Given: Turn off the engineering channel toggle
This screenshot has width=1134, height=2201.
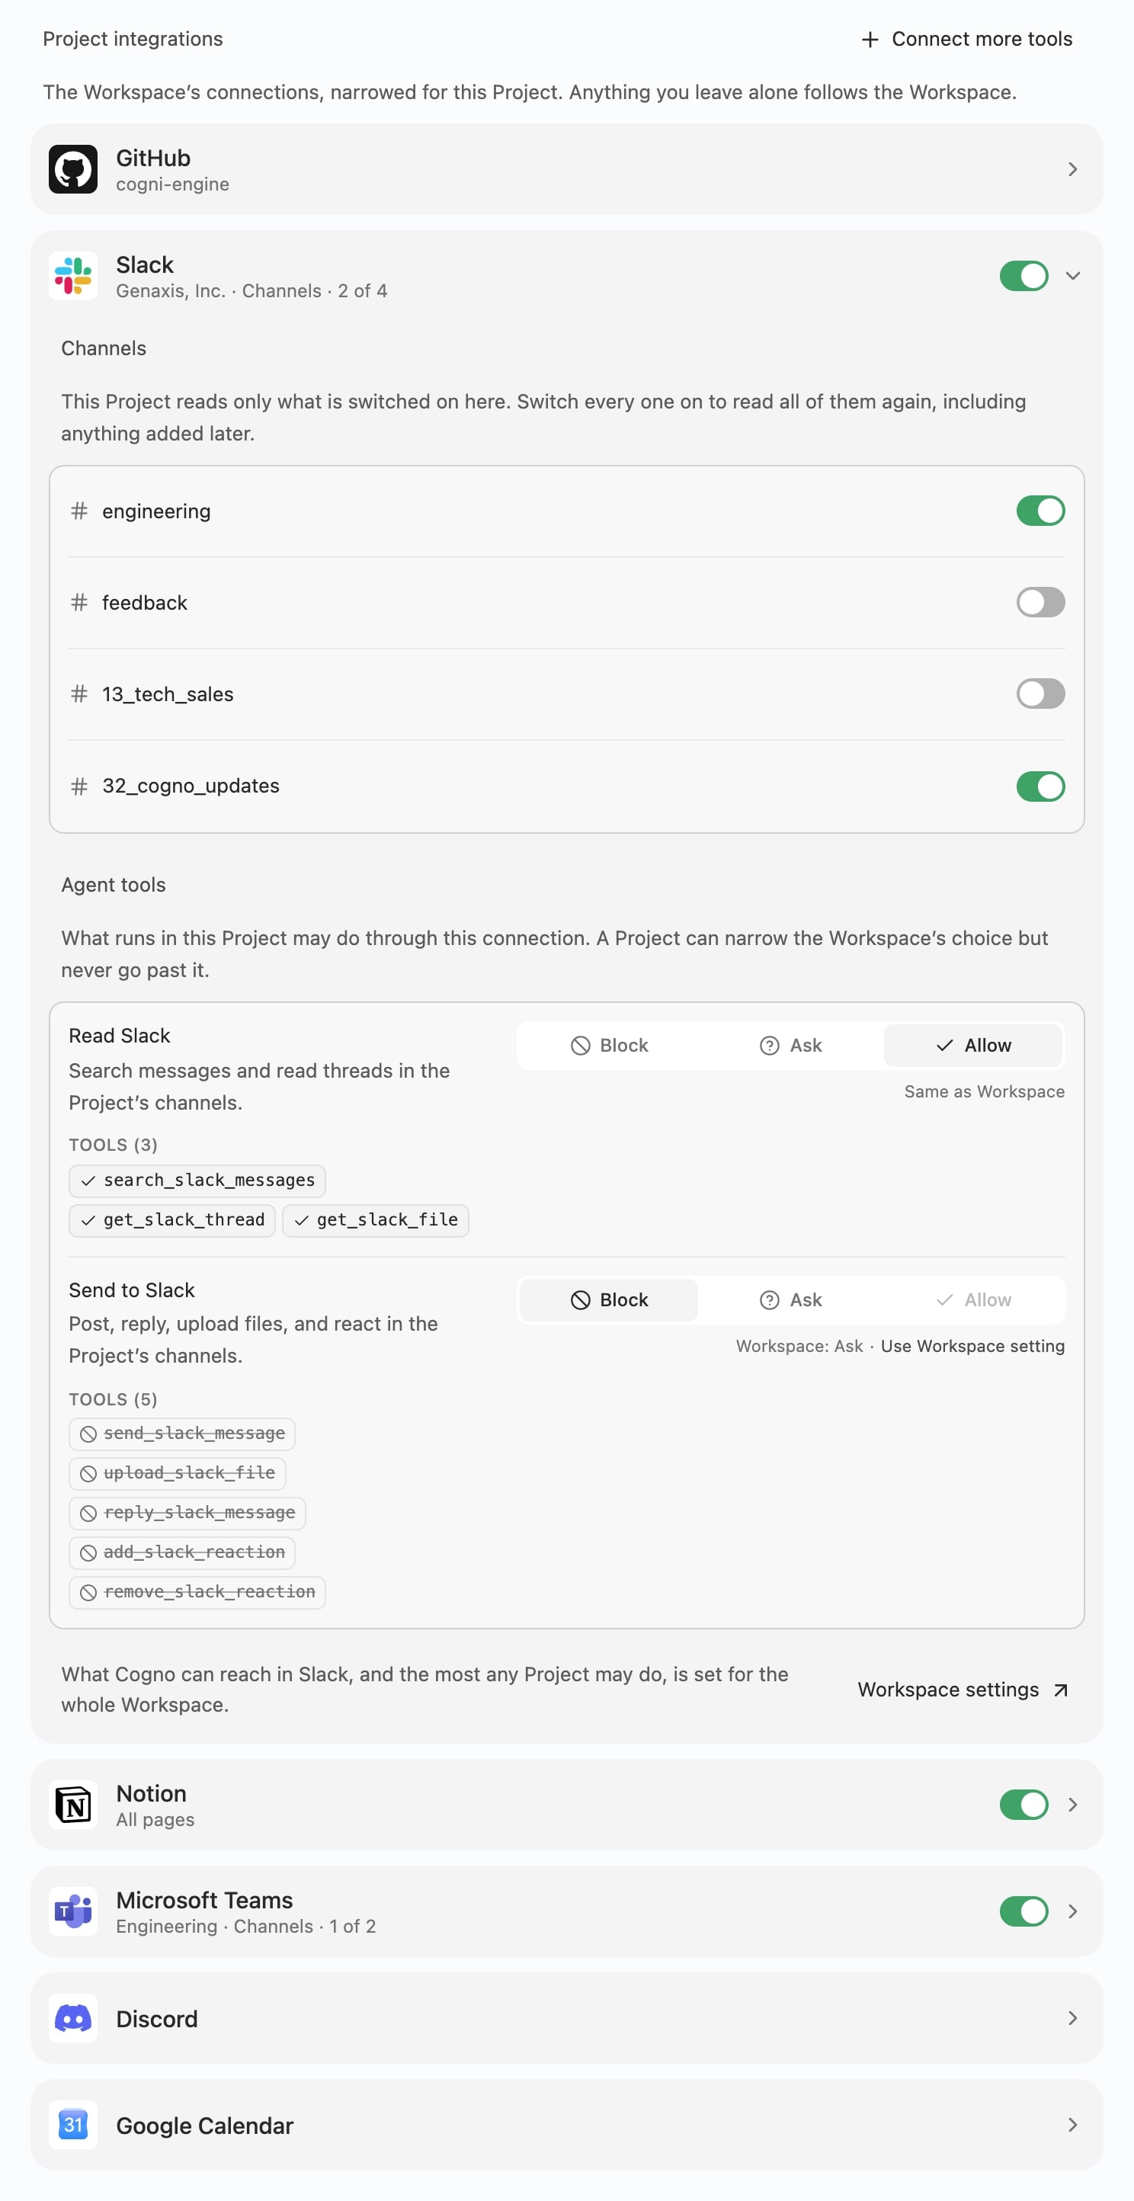Looking at the screenshot, I should [x=1040, y=511].
